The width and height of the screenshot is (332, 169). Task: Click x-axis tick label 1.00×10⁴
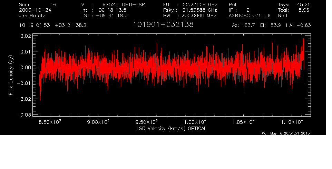pyautogui.click(x=195, y=122)
